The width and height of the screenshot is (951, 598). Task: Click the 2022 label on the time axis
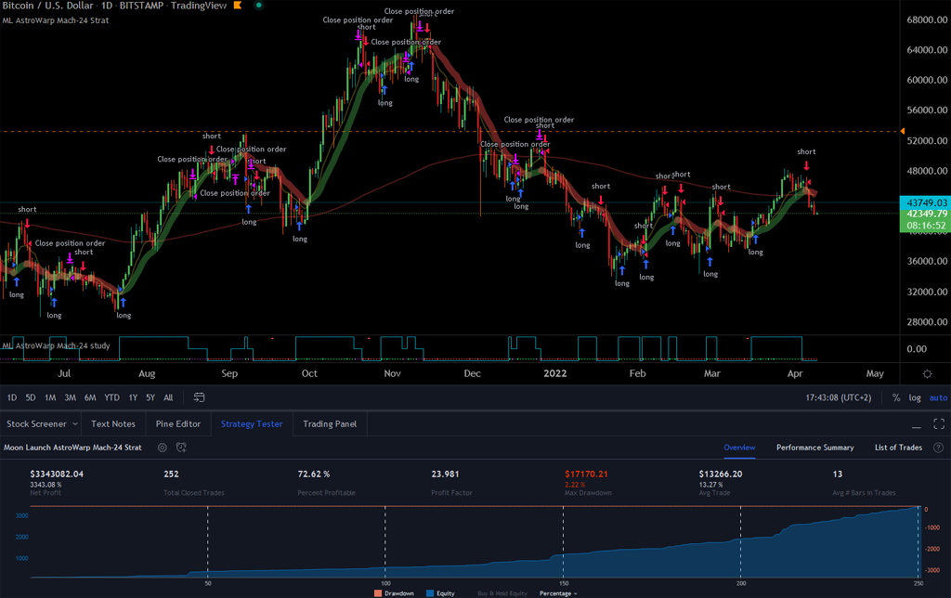click(x=555, y=373)
